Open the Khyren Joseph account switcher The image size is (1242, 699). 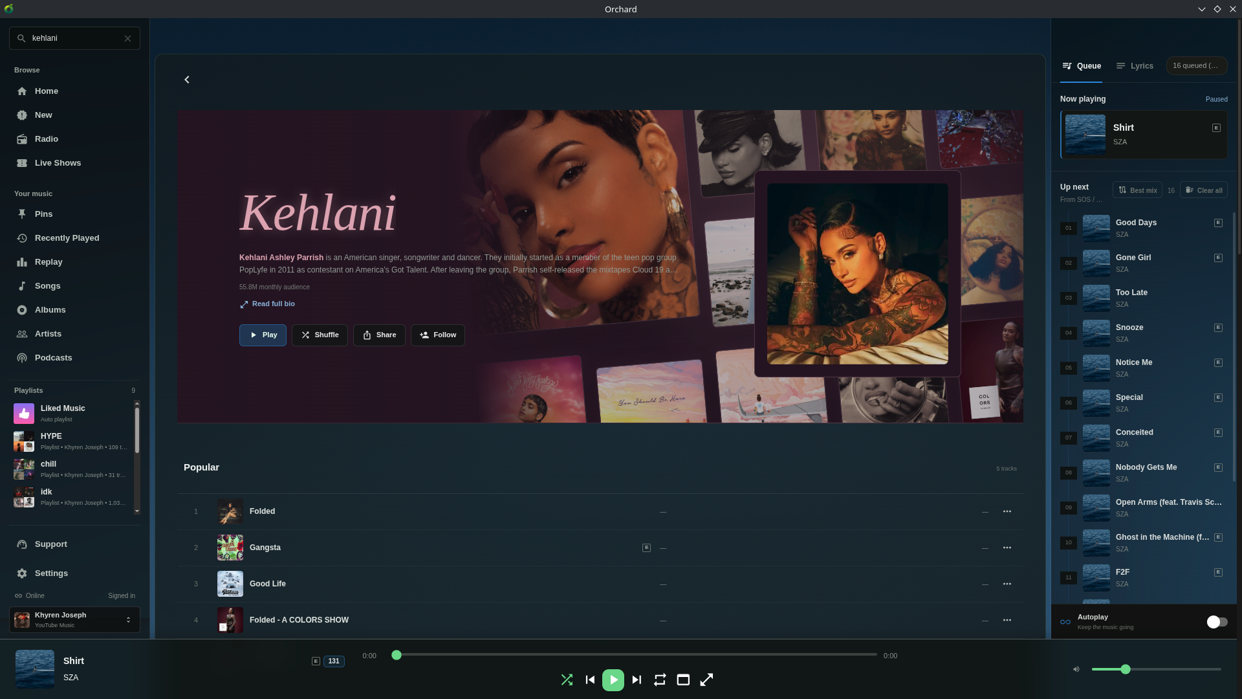pyautogui.click(x=74, y=619)
